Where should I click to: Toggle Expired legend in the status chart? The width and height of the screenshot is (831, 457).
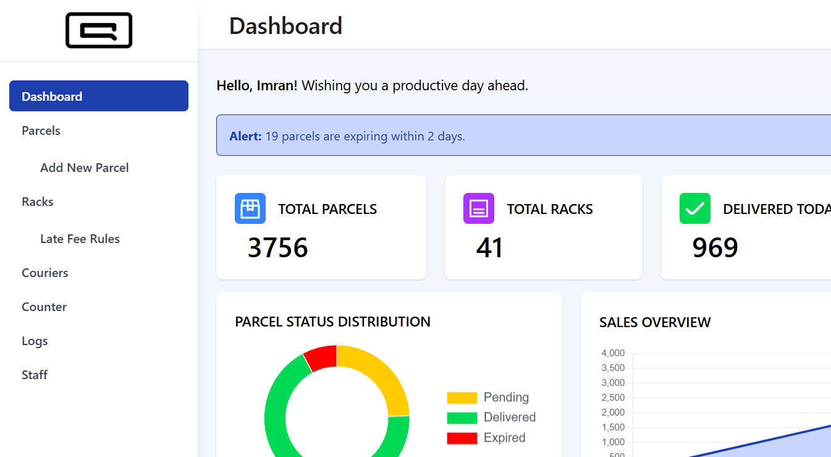coord(504,438)
